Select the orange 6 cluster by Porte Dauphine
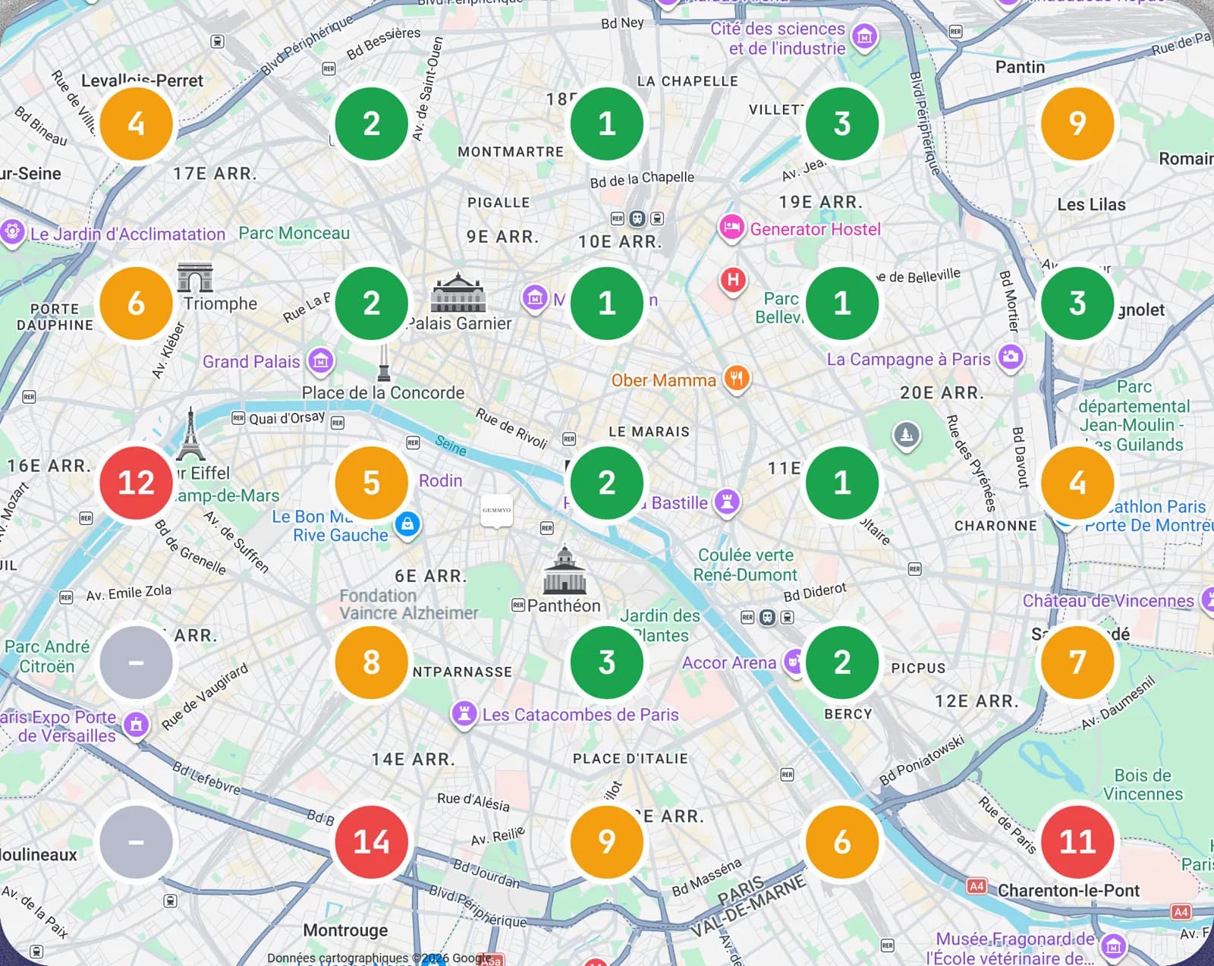The height and width of the screenshot is (966, 1214). point(136,303)
